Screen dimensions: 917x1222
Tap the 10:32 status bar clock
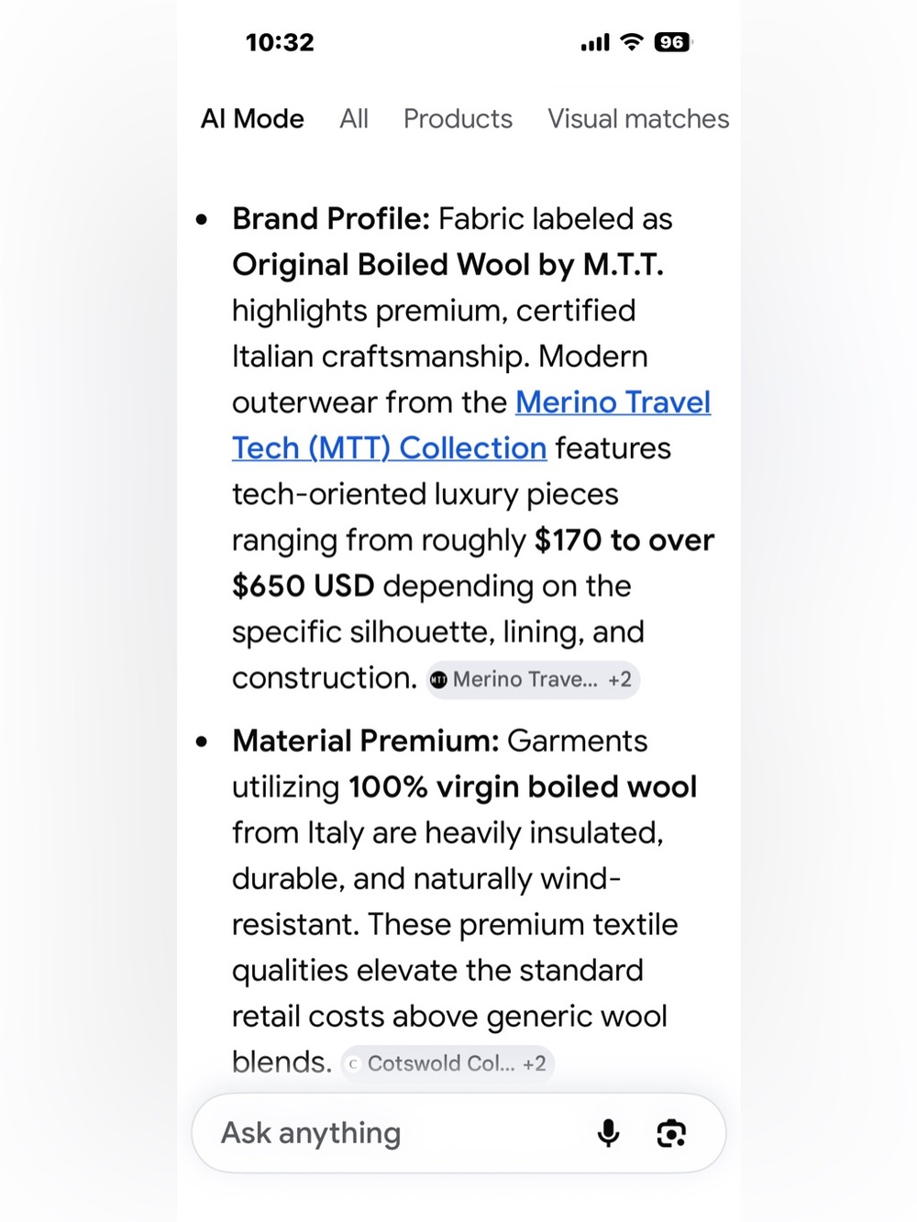pyautogui.click(x=280, y=42)
